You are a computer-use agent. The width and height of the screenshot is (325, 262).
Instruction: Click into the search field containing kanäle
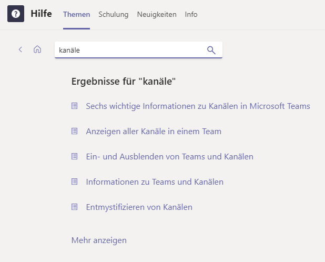138,50
